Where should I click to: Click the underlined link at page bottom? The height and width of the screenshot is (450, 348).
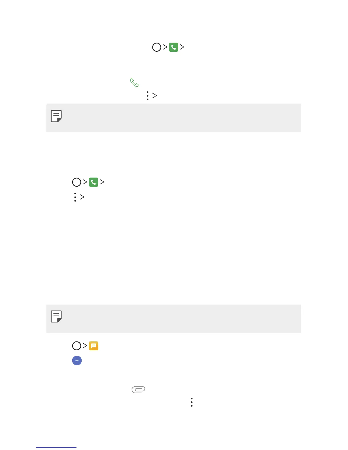pyautogui.click(x=56, y=447)
